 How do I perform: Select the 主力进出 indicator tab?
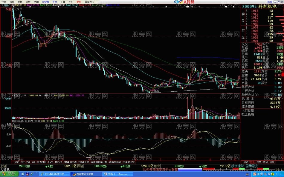42,162
